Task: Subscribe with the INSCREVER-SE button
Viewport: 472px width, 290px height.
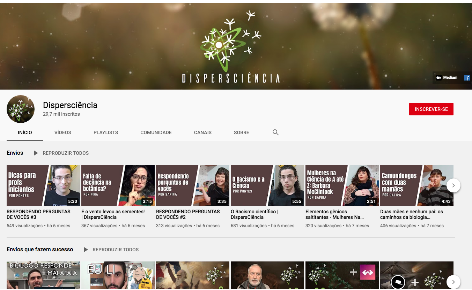Action: [x=431, y=109]
